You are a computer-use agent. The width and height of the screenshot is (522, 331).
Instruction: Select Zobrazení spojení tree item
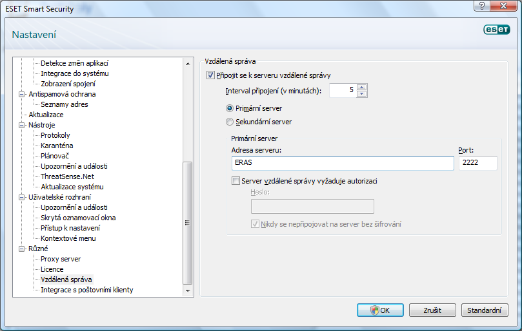68,84
